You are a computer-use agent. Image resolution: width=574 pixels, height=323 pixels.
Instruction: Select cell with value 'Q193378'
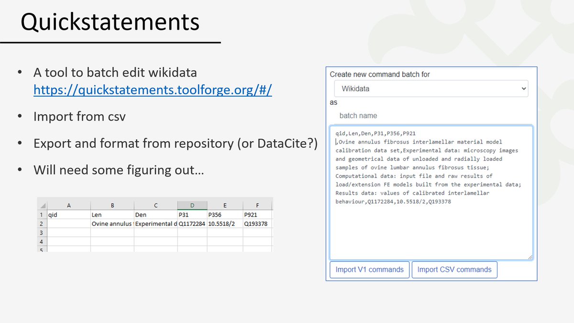(x=257, y=224)
